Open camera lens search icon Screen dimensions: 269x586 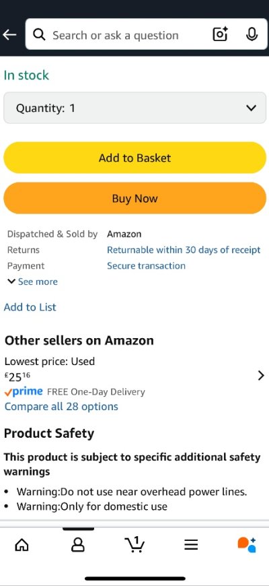coord(220,34)
